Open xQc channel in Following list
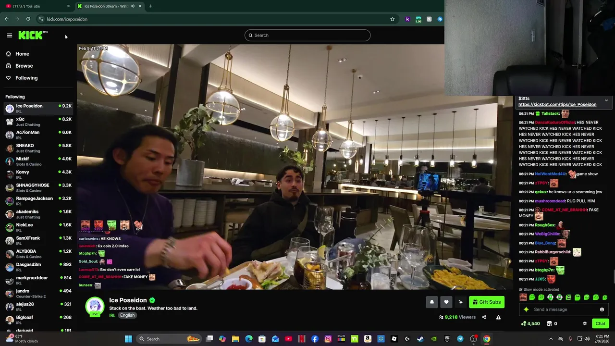 (x=38, y=122)
